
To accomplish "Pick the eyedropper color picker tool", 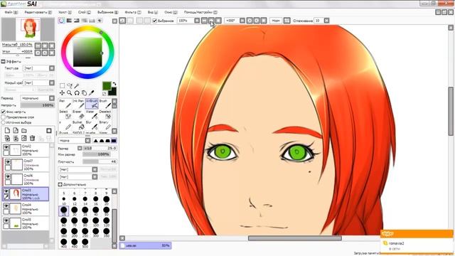I will (x=92, y=93).
